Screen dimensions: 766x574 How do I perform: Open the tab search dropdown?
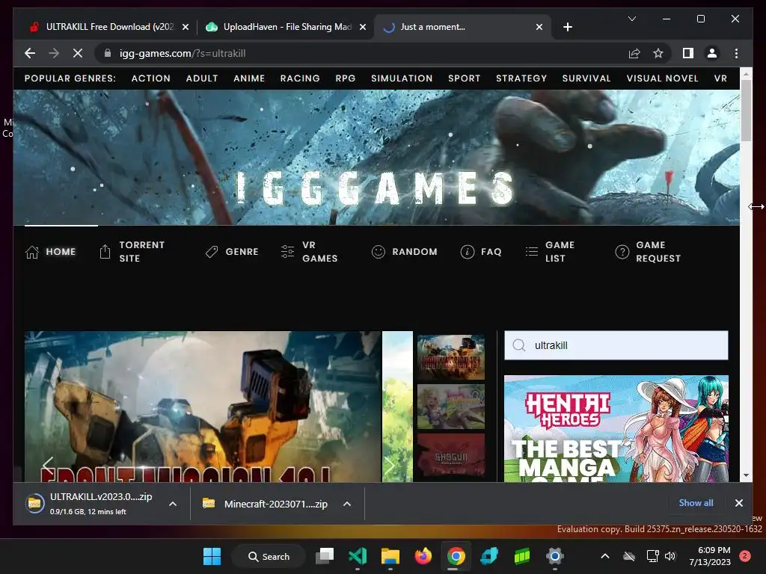pyautogui.click(x=631, y=19)
